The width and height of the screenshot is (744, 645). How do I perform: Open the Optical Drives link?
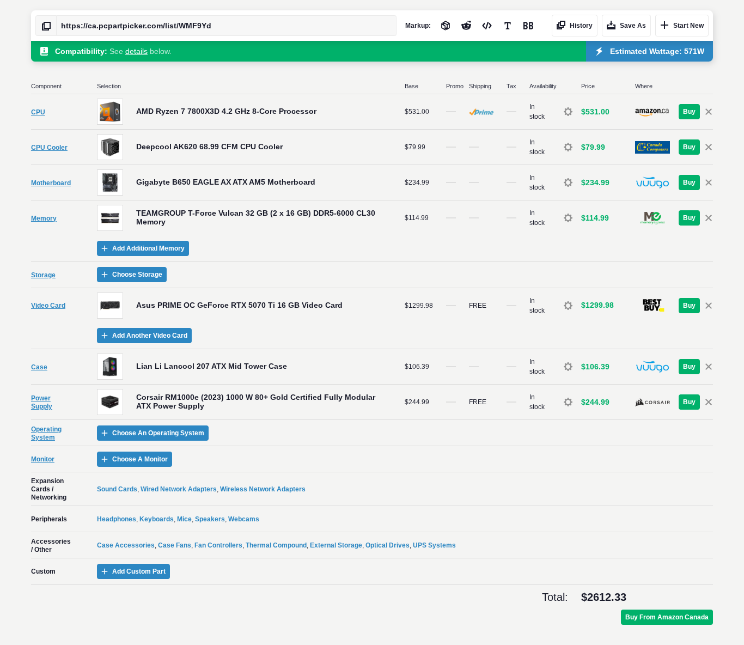pyautogui.click(x=387, y=545)
